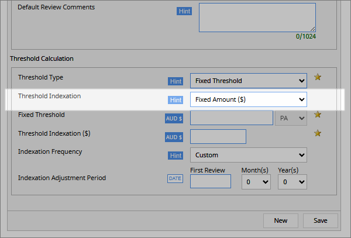Click the Fixed Threshold label
Screen dimensions: 351x238
(42, 115)
